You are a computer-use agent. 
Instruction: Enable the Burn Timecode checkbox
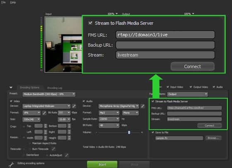[29, 149]
